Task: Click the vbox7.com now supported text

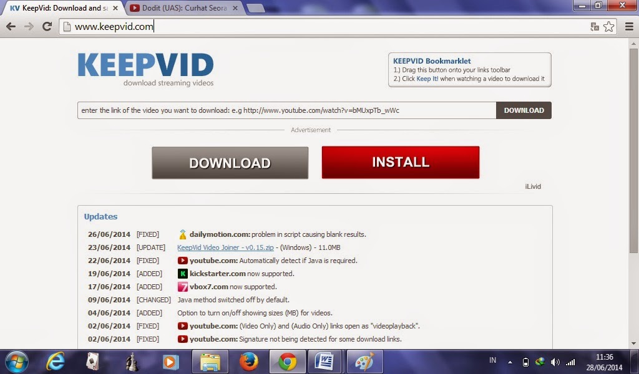Action: click(x=233, y=287)
